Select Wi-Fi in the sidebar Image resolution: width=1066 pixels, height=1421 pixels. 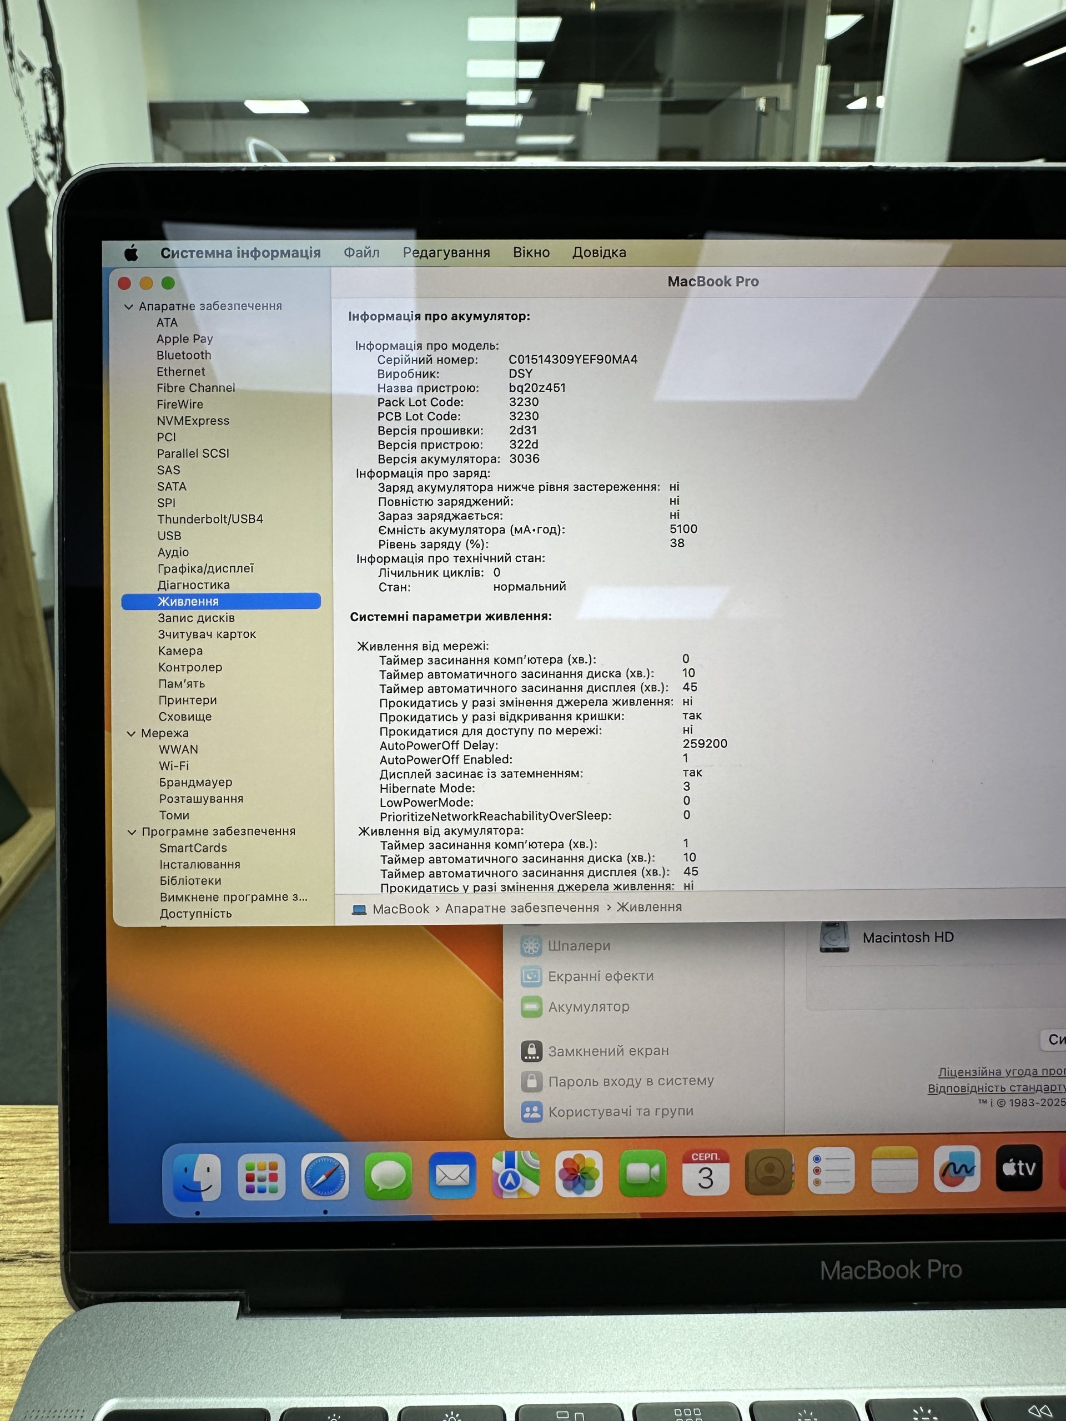coord(173,766)
